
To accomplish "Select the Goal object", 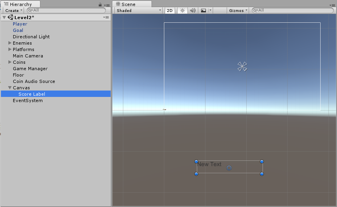I will click(18, 30).
